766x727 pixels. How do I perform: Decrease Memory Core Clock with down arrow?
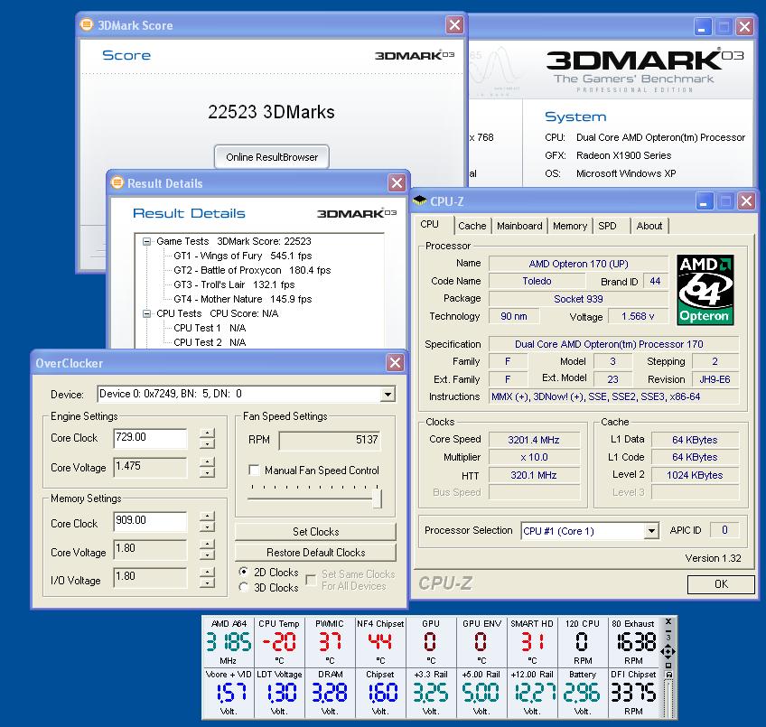coord(207,527)
